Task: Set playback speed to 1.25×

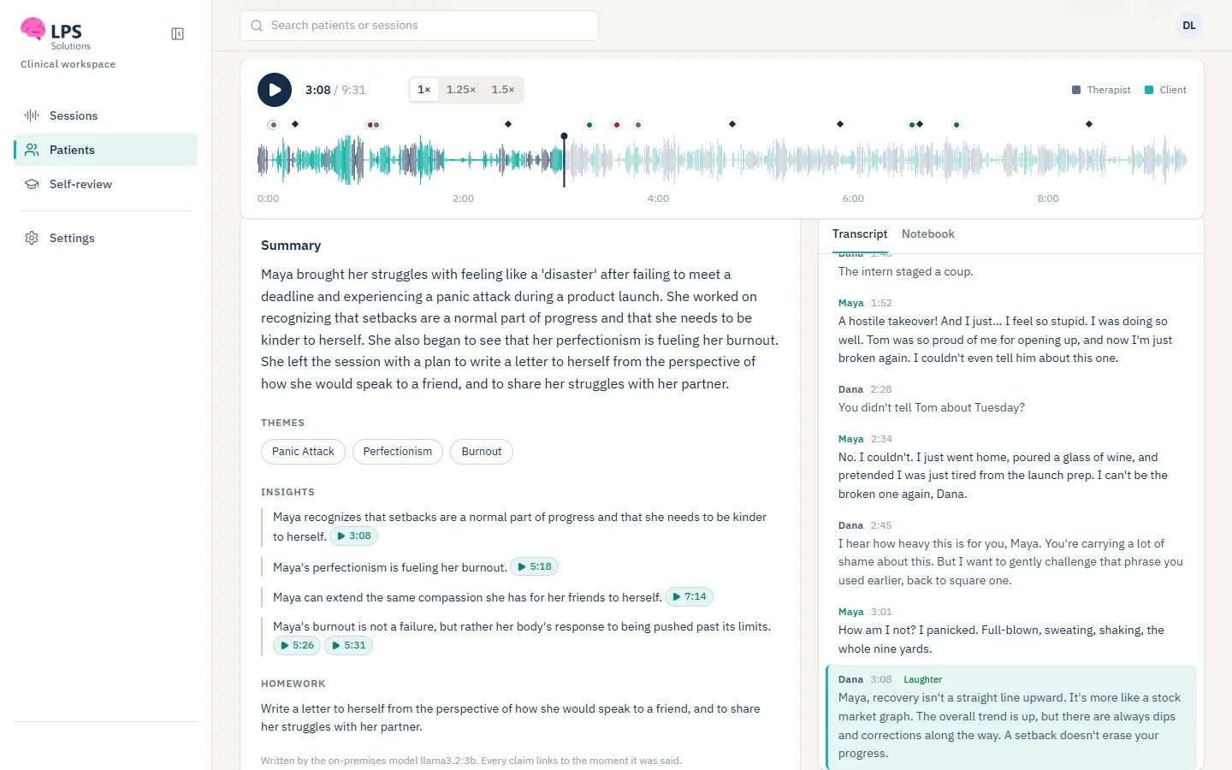Action: point(461,90)
